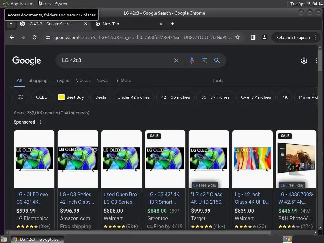
Task: Open Chrome profile avatar menu
Action: 264,37
